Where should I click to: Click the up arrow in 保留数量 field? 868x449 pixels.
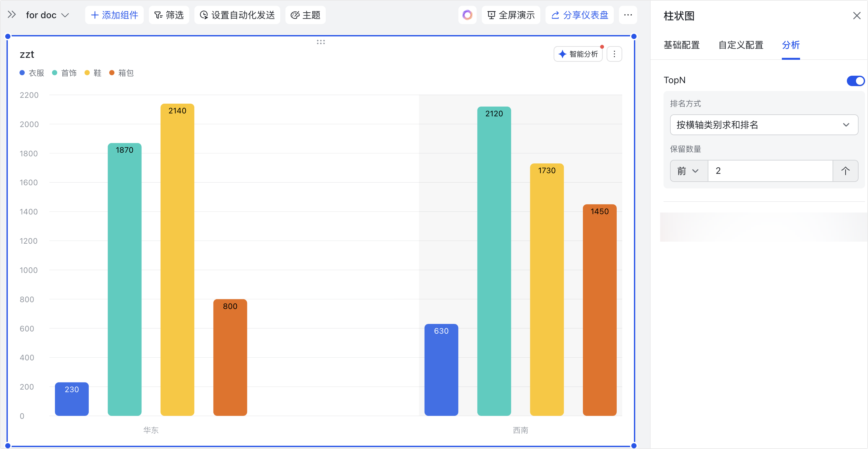(x=845, y=171)
